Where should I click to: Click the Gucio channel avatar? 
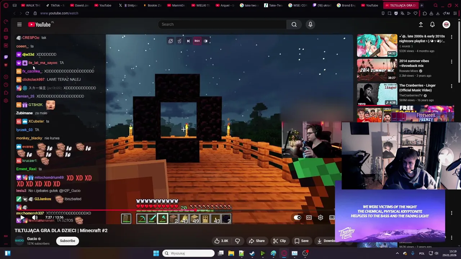(x=19, y=241)
